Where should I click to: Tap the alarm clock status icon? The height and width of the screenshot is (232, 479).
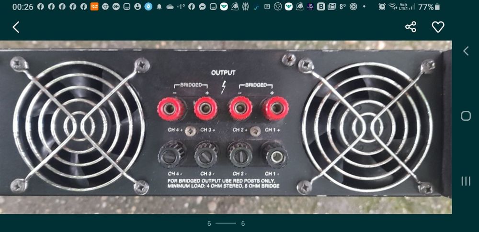click(x=382, y=6)
